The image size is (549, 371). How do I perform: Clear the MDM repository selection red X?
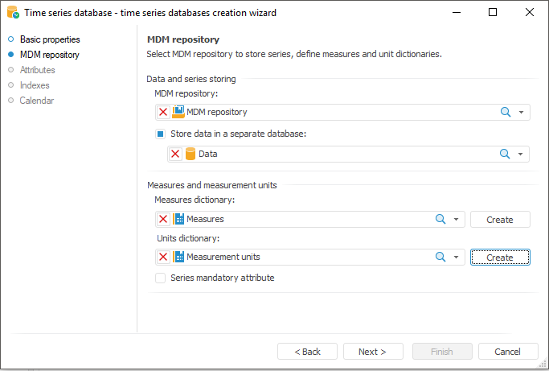click(x=163, y=112)
